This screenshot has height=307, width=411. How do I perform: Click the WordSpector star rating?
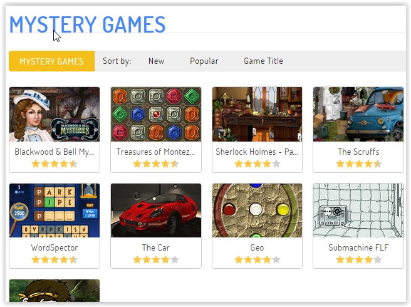[x=55, y=260]
